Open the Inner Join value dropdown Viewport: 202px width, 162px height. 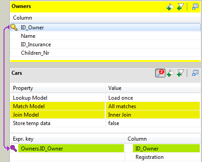[153, 115]
